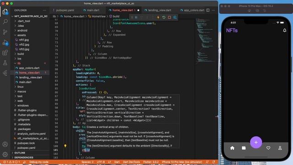Stop the debug session
The image size is (293, 165).
pos(169,17)
